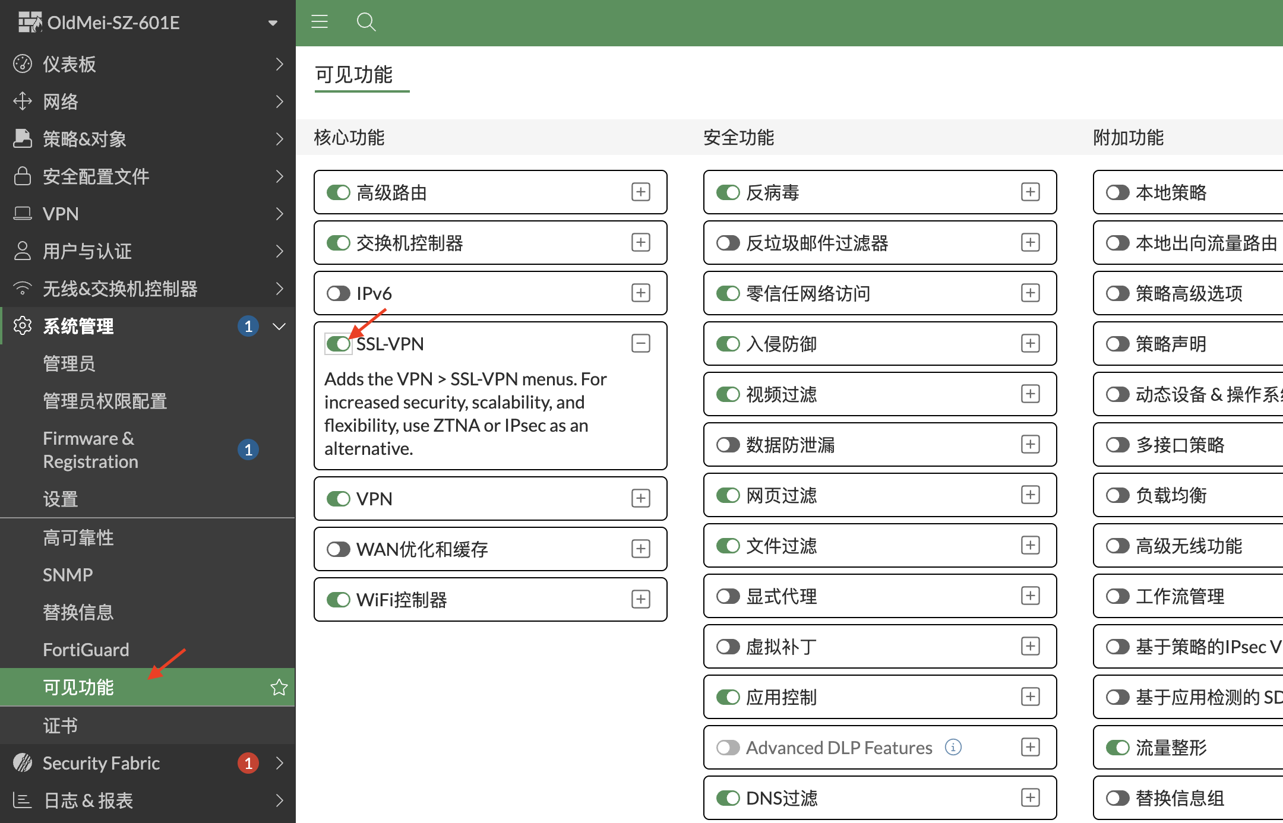Expand the 高级路由 description

pos(640,192)
